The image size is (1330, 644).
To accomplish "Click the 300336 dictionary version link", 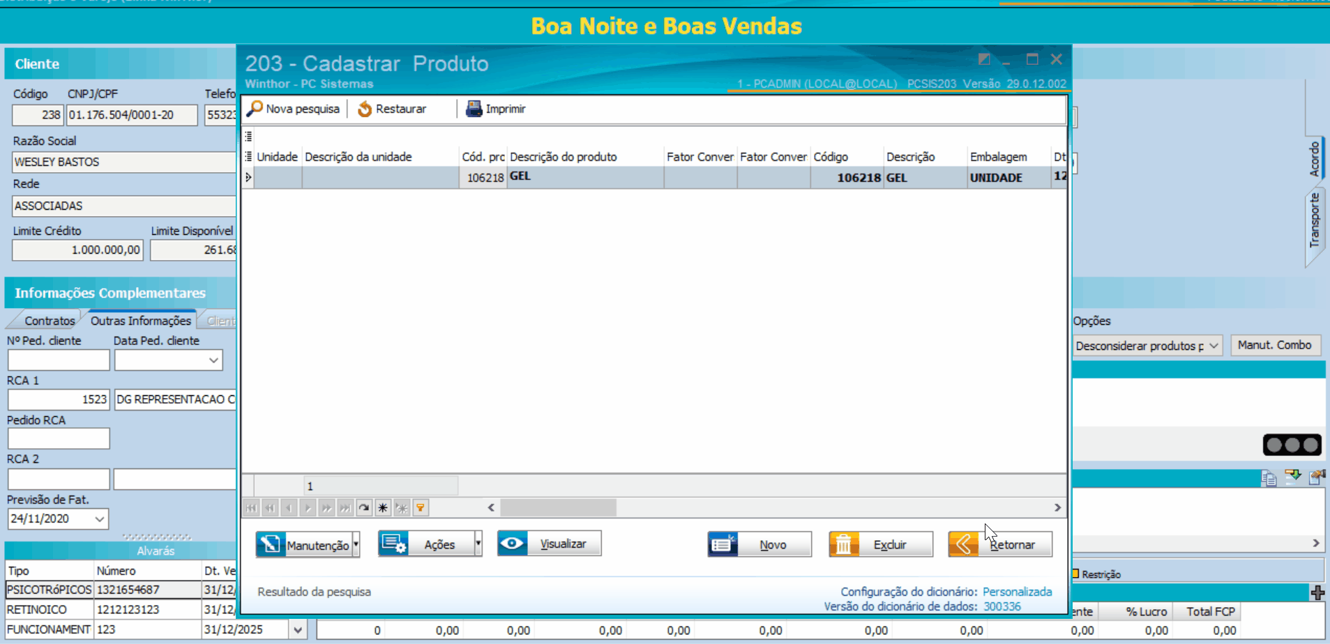I will pos(1002,606).
